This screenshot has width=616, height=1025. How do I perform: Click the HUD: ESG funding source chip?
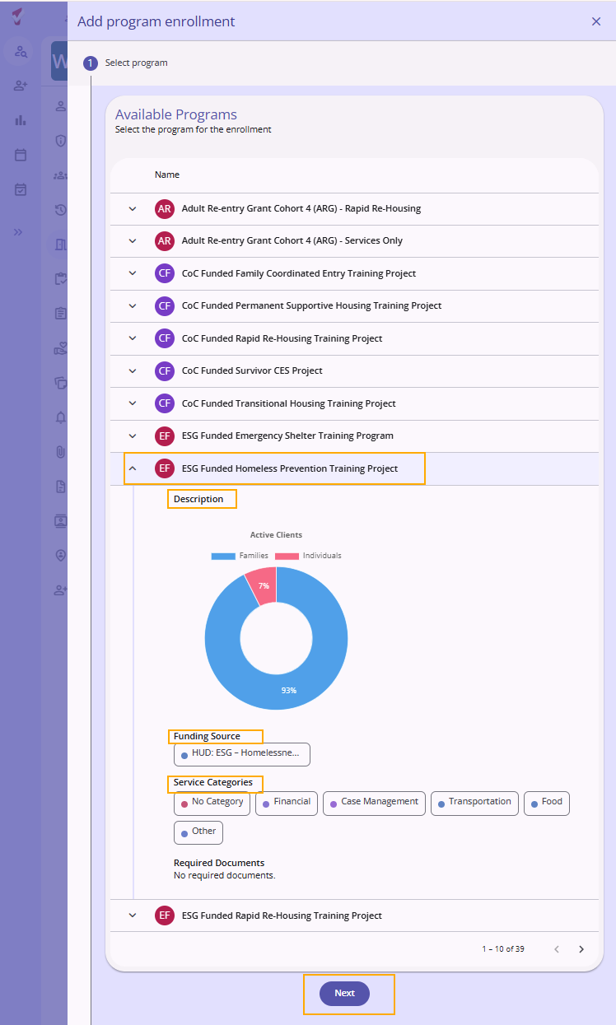click(242, 754)
